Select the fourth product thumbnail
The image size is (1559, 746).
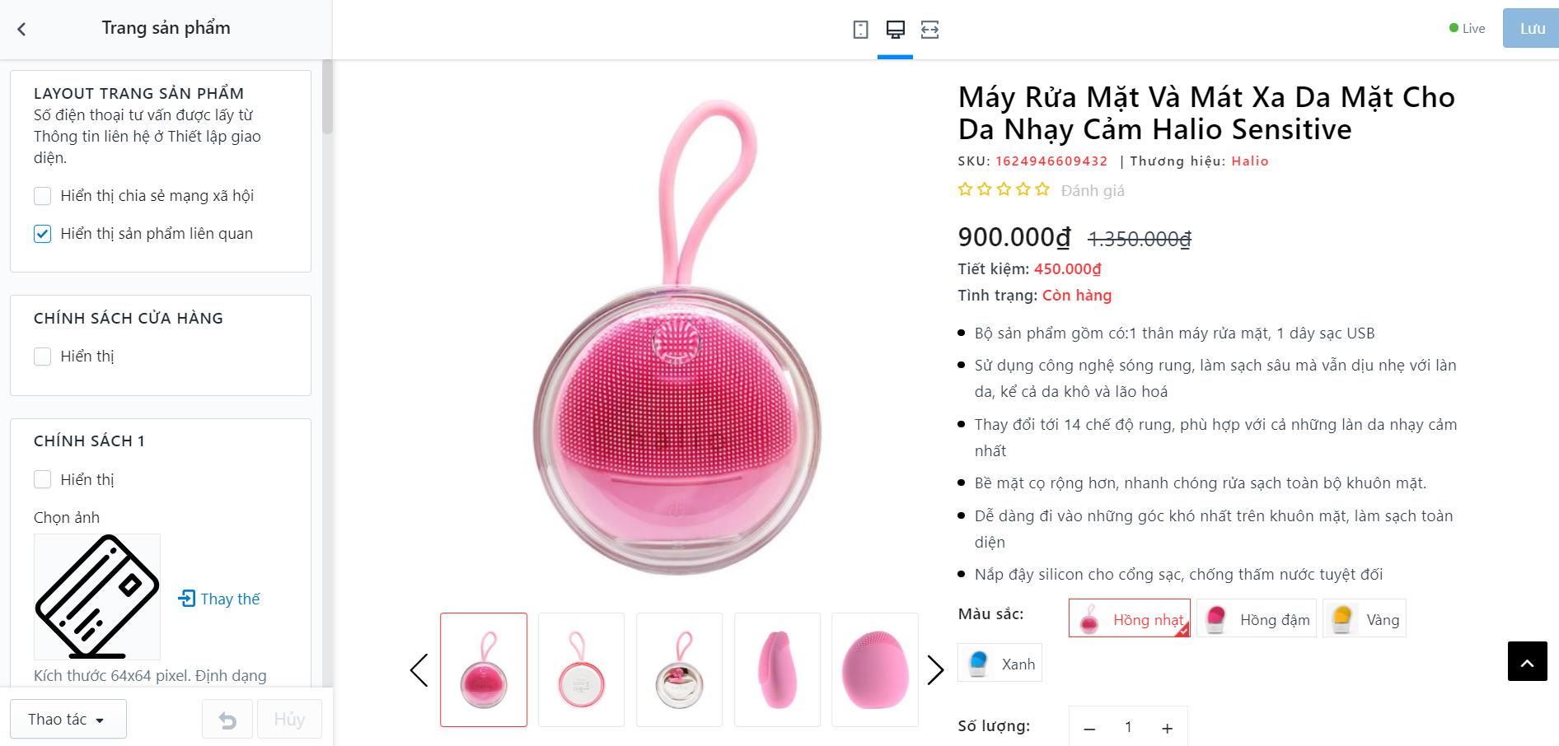pos(777,669)
